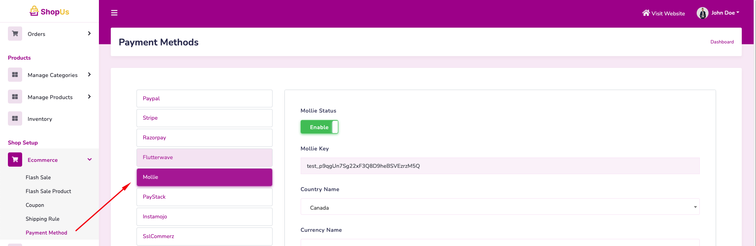The height and width of the screenshot is (246, 756).
Task: Open the Flutterwave payment tab
Action: click(x=204, y=158)
